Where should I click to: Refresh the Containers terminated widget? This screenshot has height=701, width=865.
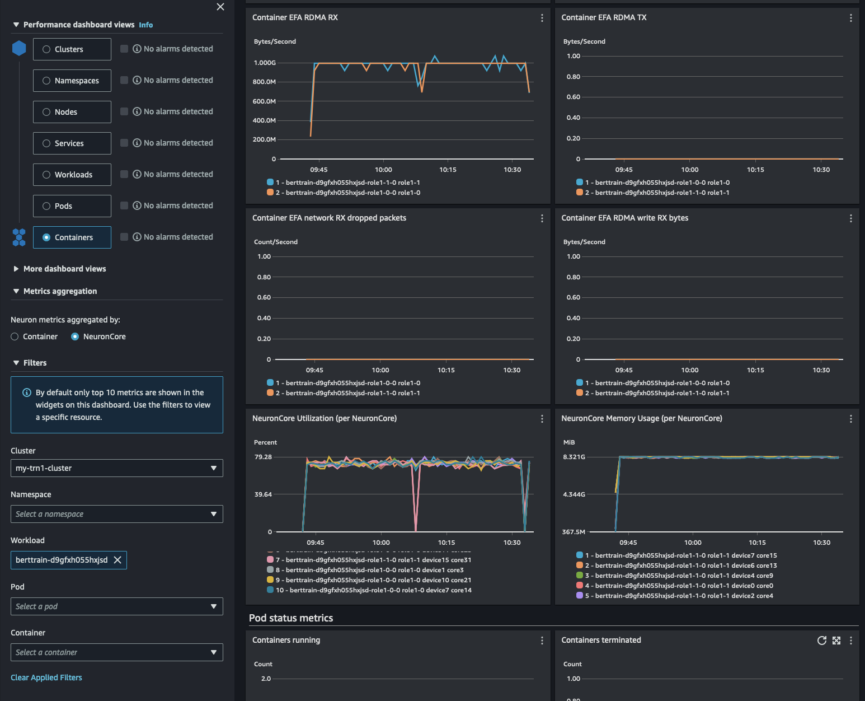coord(821,641)
